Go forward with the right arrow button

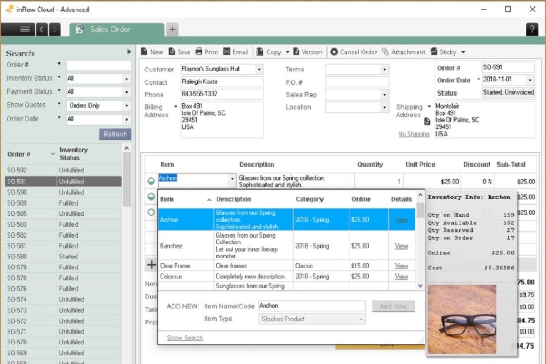tap(55, 30)
